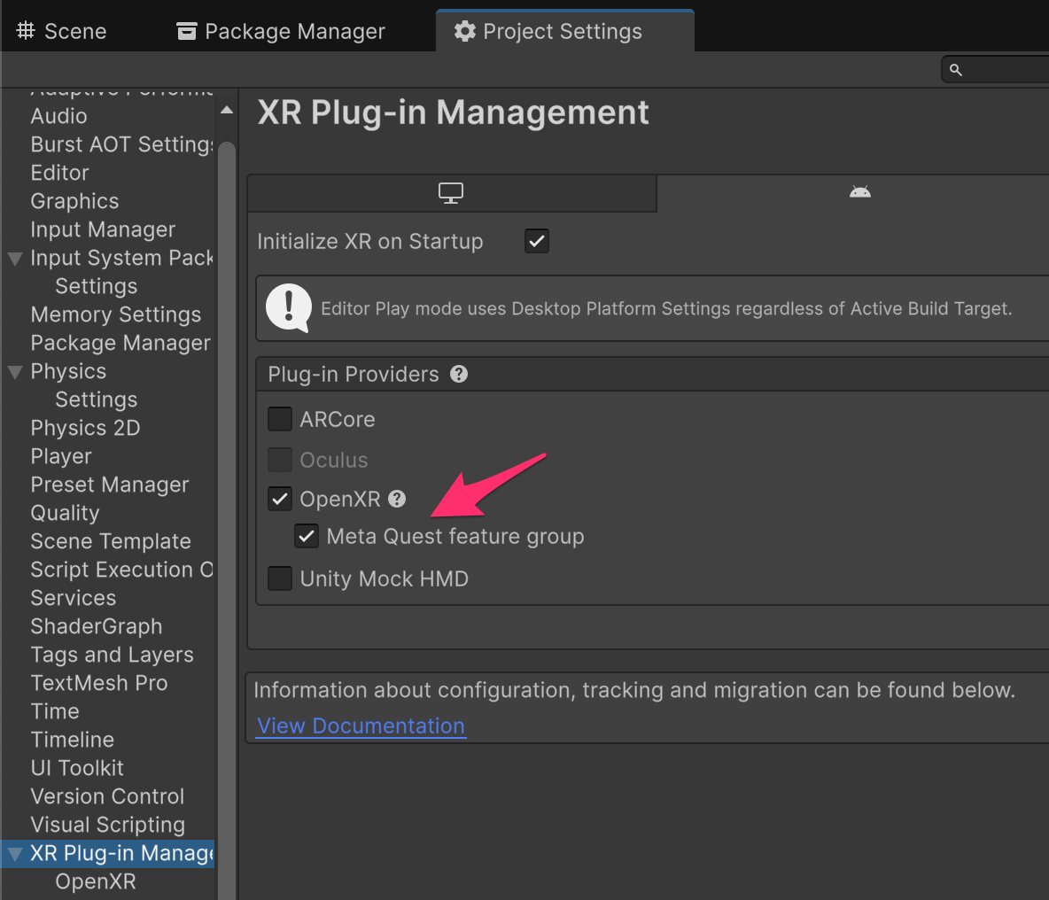1049x900 pixels.
Task: Uncheck the OpenXR provider checkbox
Action: (x=280, y=499)
